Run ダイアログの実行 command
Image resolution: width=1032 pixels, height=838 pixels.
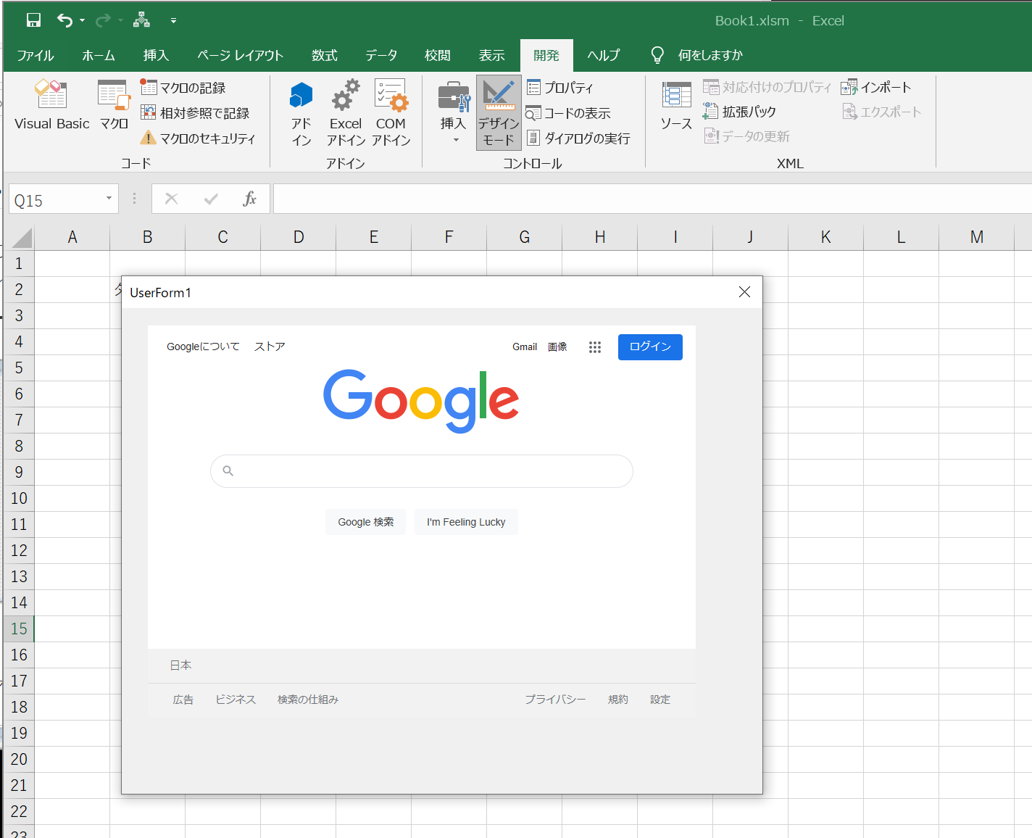coord(578,138)
